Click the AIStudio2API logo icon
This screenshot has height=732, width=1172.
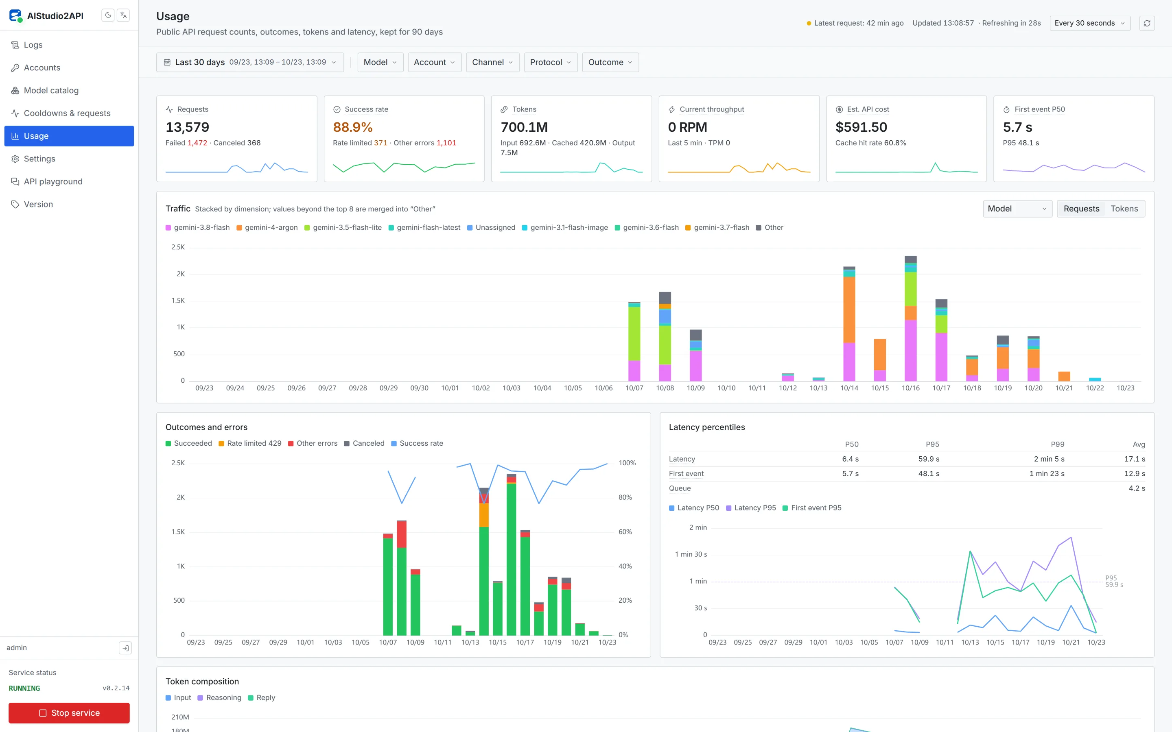[15, 15]
